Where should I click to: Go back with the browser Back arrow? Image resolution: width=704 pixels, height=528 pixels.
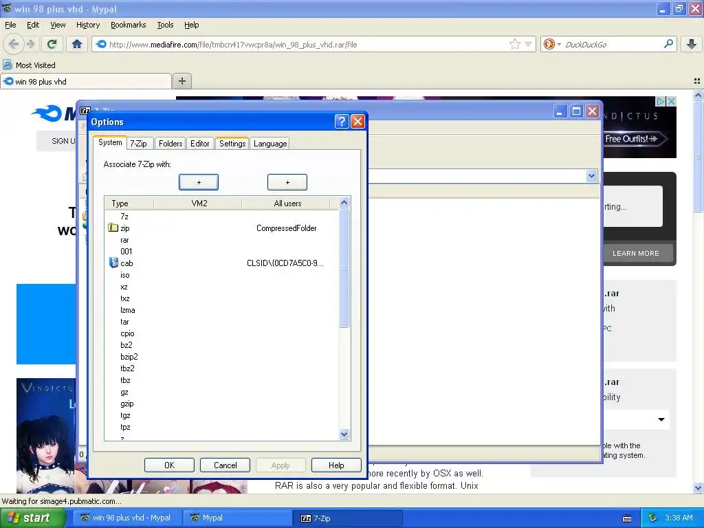pos(14,44)
